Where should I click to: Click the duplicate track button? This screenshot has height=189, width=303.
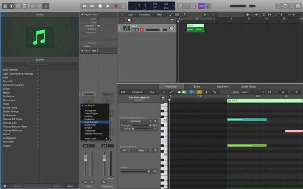pyautogui.click(x=129, y=20)
